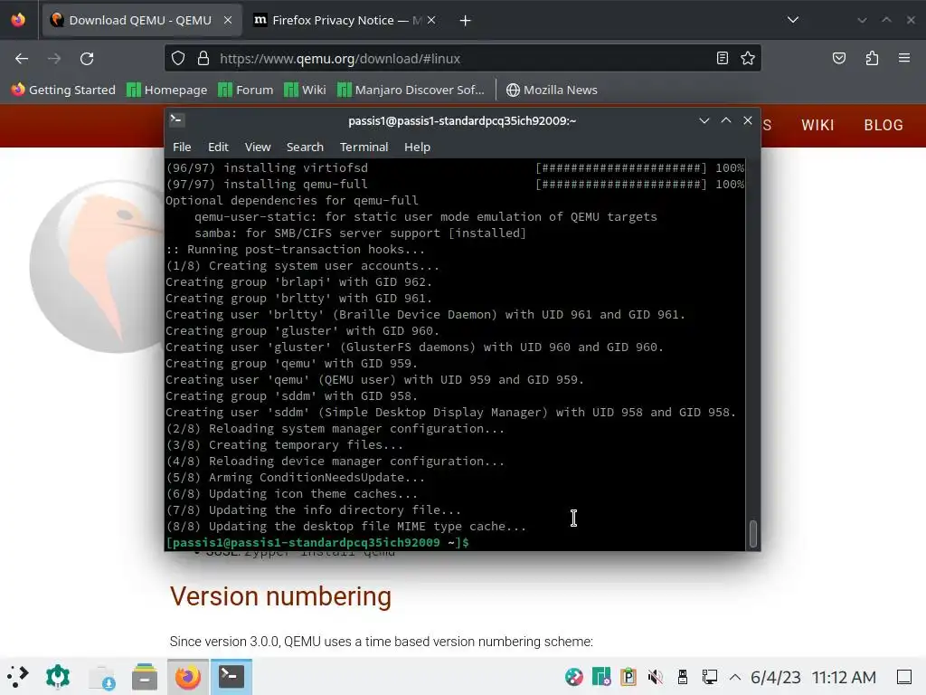Screen dimensions: 926x695
Task: Switch to Firefox from the taskbar
Action: click(188, 677)
